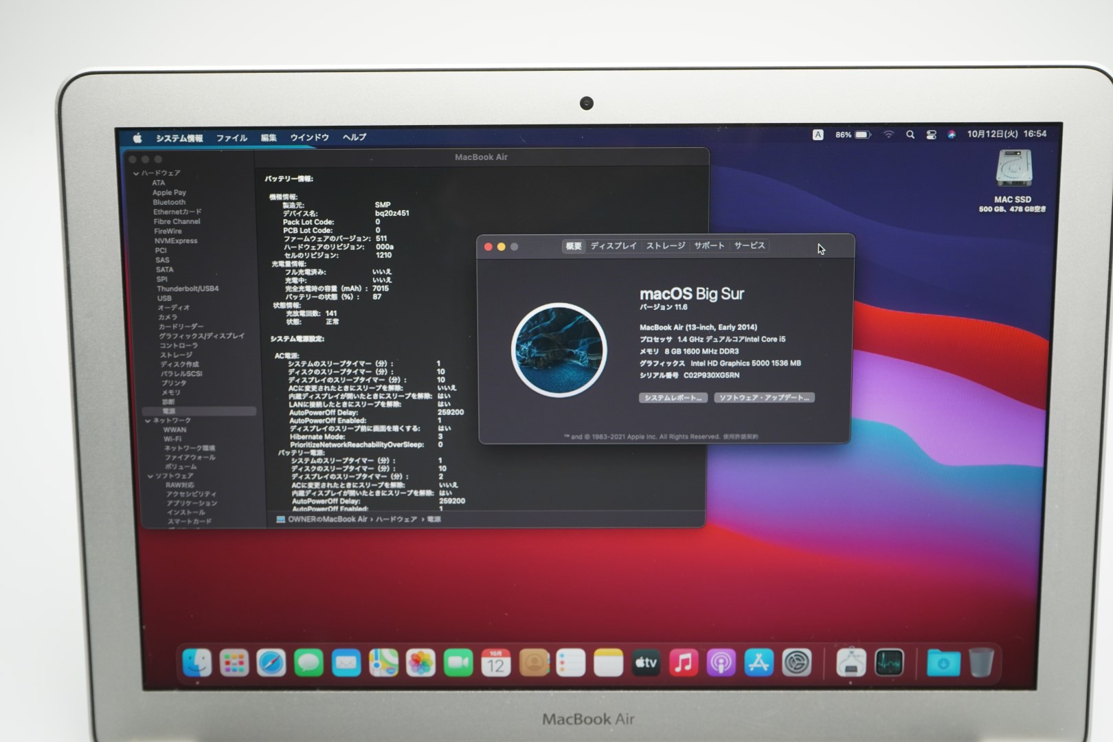Click the System Information Dock icon
The height and width of the screenshot is (742, 1113).
tap(851, 663)
